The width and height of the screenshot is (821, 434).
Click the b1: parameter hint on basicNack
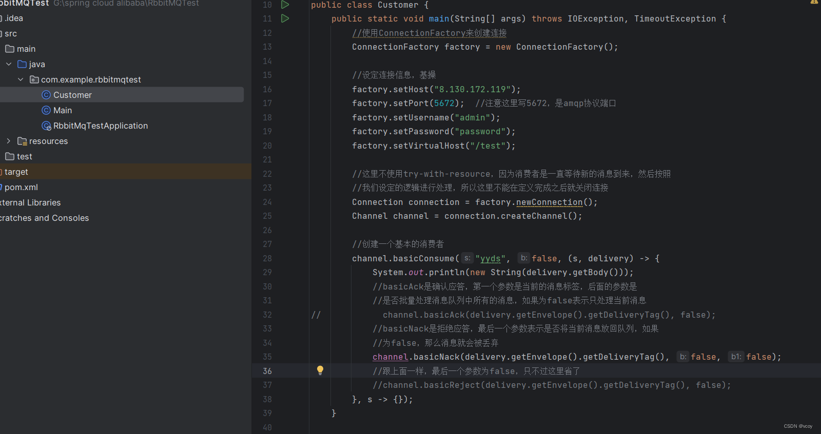tap(736, 357)
